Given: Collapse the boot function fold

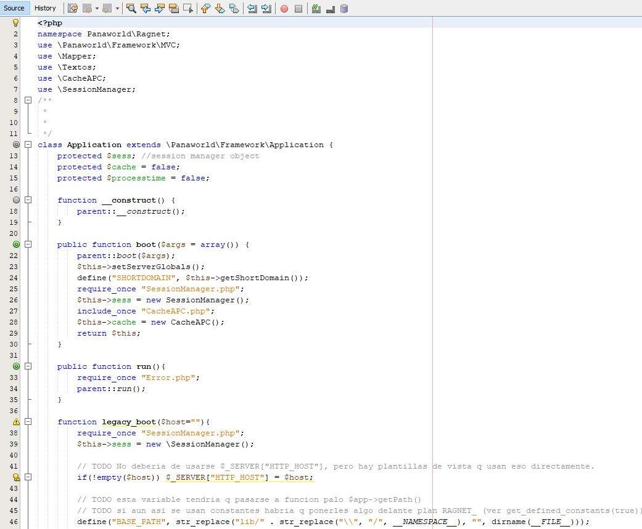Looking at the screenshot, I should (x=28, y=244).
